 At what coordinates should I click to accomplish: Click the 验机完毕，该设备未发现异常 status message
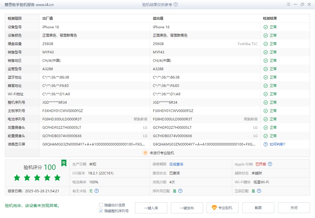pos(32,206)
